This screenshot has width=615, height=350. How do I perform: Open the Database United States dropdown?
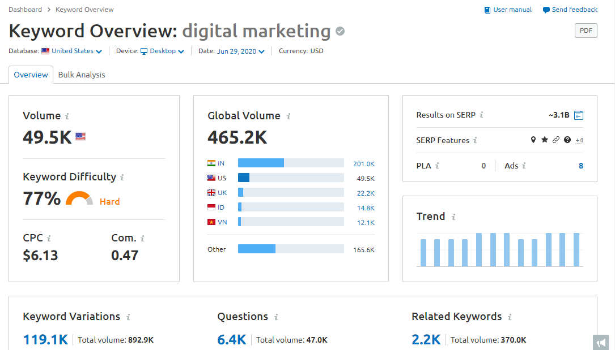pos(71,50)
